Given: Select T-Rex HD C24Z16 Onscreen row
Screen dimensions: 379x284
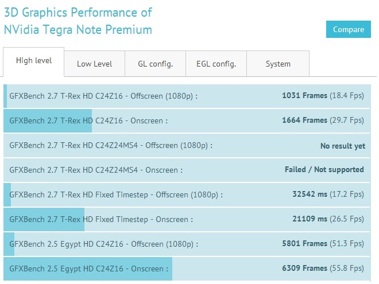Looking at the screenshot, I should [x=187, y=120].
